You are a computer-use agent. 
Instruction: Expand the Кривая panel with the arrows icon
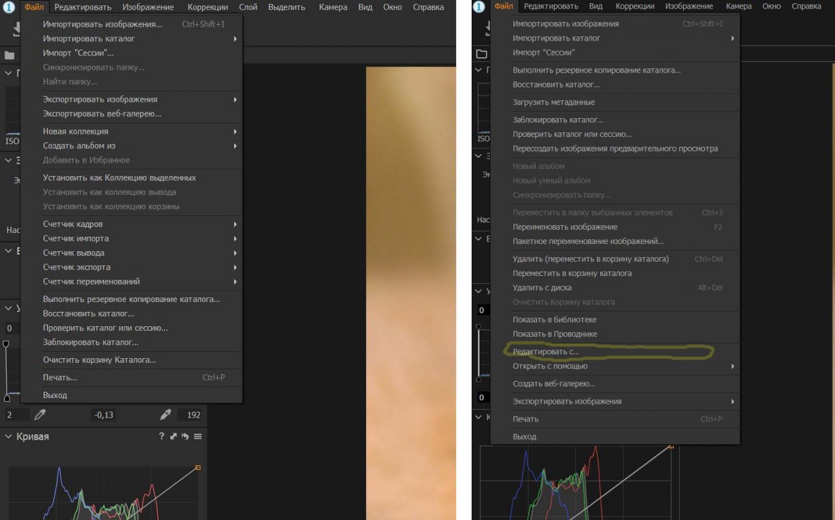tap(174, 436)
